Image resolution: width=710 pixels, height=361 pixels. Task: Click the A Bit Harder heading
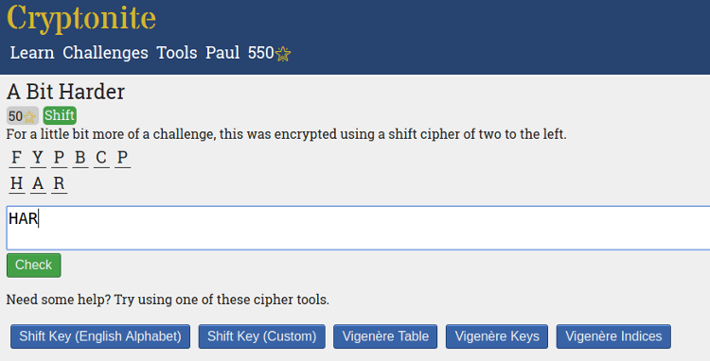pyautogui.click(x=65, y=92)
